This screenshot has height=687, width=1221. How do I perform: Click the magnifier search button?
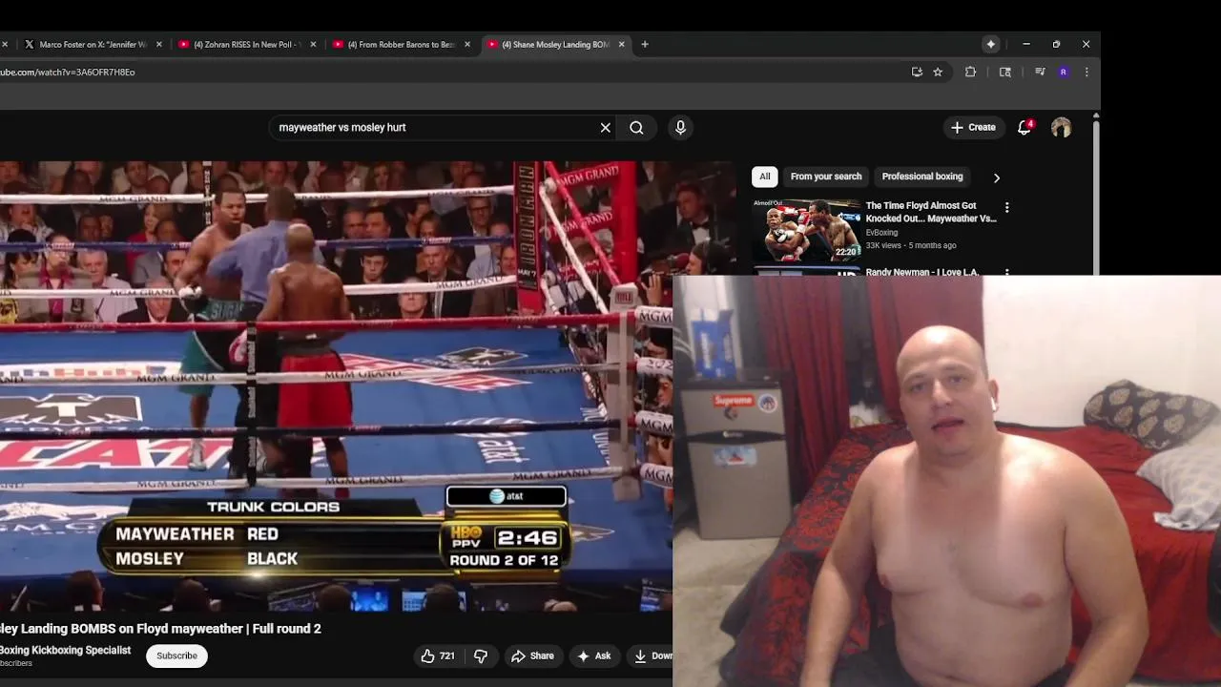tap(636, 127)
